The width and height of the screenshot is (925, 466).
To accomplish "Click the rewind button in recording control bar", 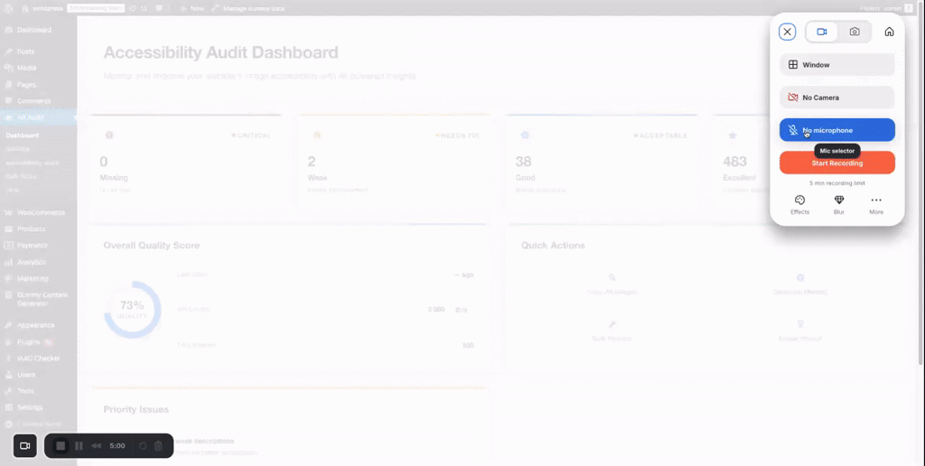I will point(96,446).
